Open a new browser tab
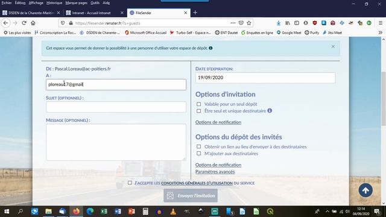Screen dimensions: 386x217 click(195, 13)
